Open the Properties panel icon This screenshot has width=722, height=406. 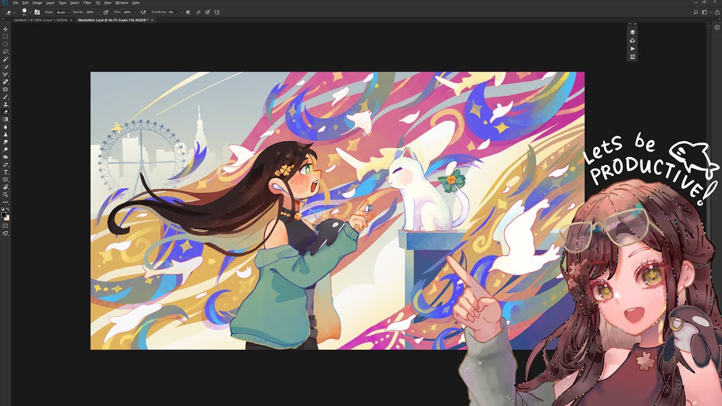(632, 56)
